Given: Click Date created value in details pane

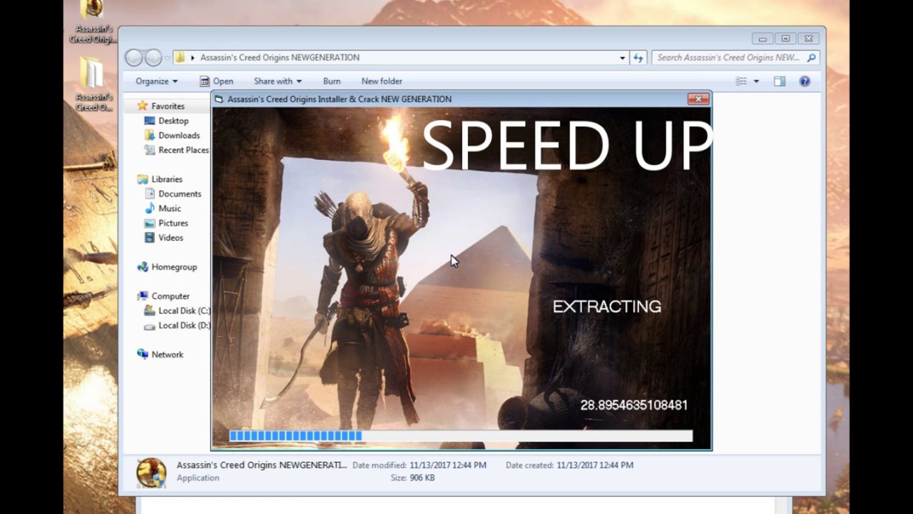Looking at the screenshot, I should tap(595, 465).
